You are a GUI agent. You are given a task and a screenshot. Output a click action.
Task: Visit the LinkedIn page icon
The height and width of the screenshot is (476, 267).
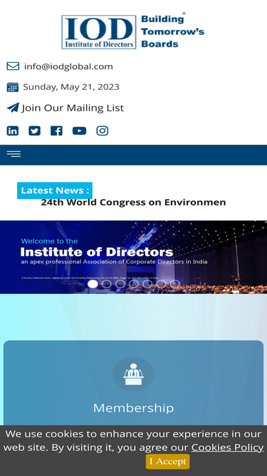coord(13,131)
